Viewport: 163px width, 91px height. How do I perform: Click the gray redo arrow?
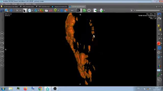click(159, 19)
